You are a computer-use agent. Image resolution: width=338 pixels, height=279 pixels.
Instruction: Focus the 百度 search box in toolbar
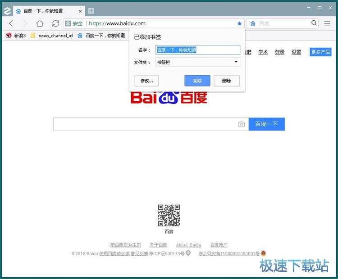[x=283, y=23]
